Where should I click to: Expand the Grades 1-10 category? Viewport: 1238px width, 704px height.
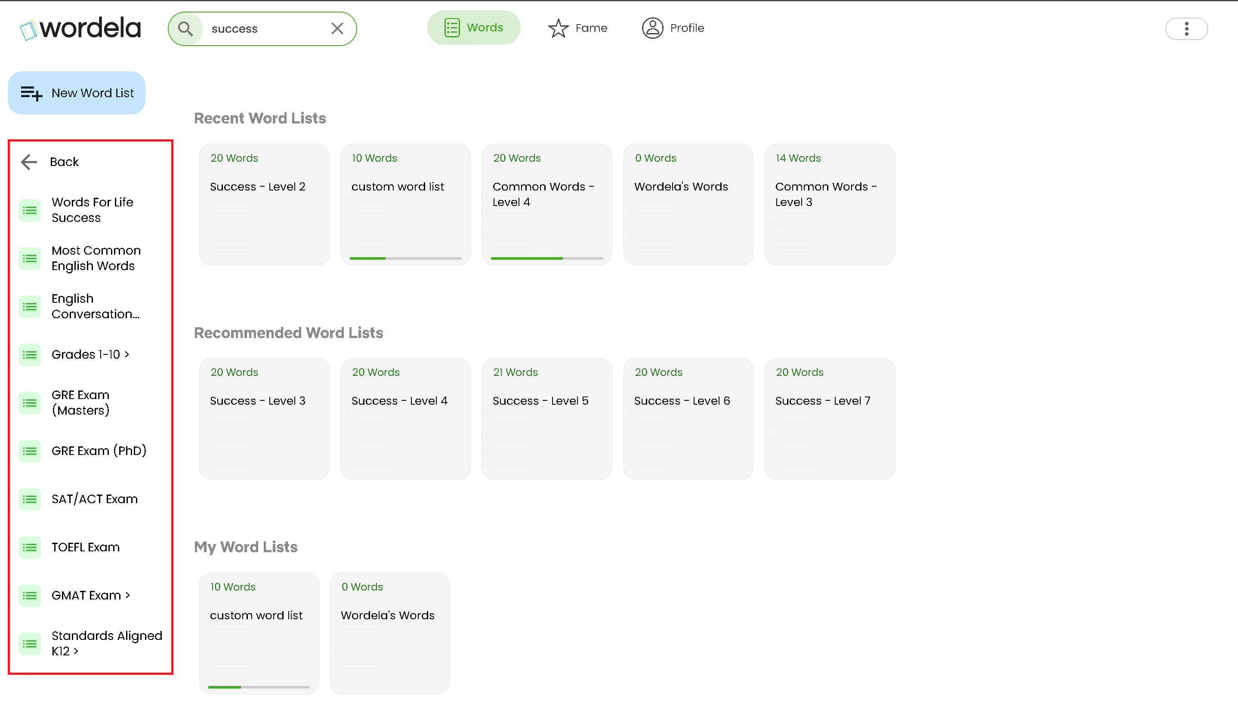pos(90,354)
